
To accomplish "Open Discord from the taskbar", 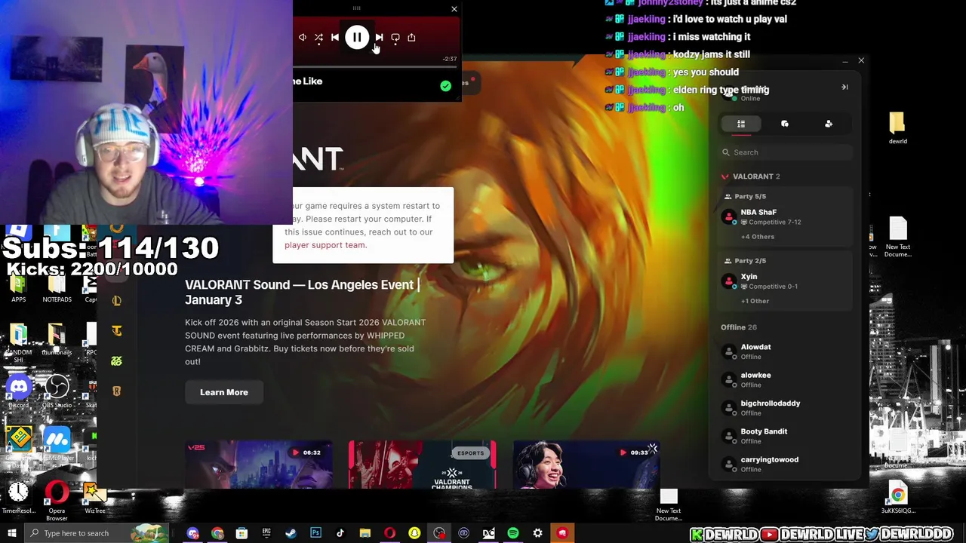I will tap(193, 533).
